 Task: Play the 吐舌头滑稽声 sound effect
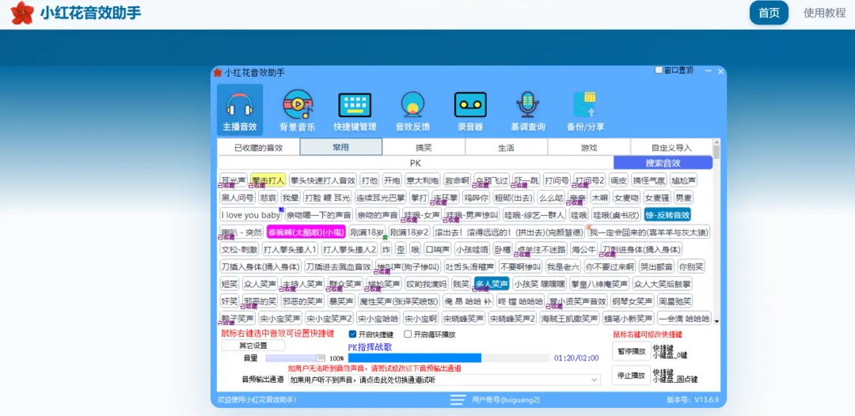pyautogui.click(x=469, y=267)
